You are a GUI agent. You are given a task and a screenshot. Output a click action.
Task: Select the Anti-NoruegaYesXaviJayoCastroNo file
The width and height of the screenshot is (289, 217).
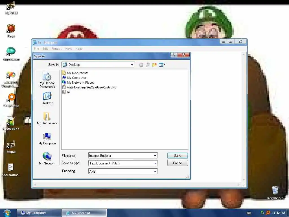[x=89, y=87]
